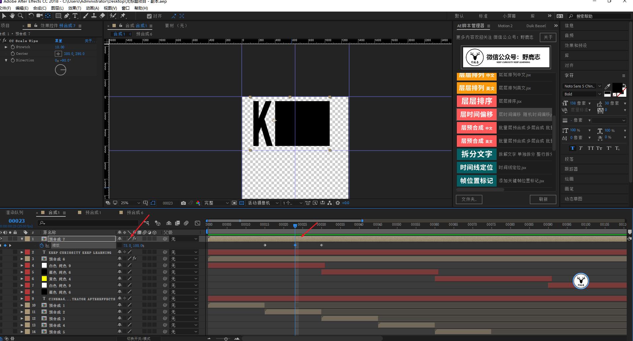Switch to the 预合成 6 timeline tab
Screen dimensions: 633x341
point(135,212)
